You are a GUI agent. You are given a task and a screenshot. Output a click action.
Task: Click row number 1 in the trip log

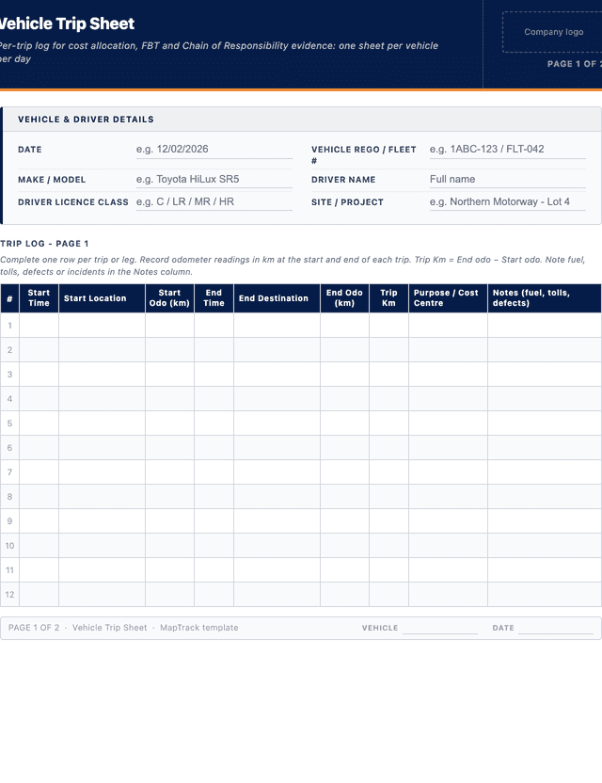[x=9, y=325]
